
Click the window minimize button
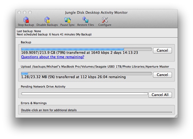click(25, 12)
